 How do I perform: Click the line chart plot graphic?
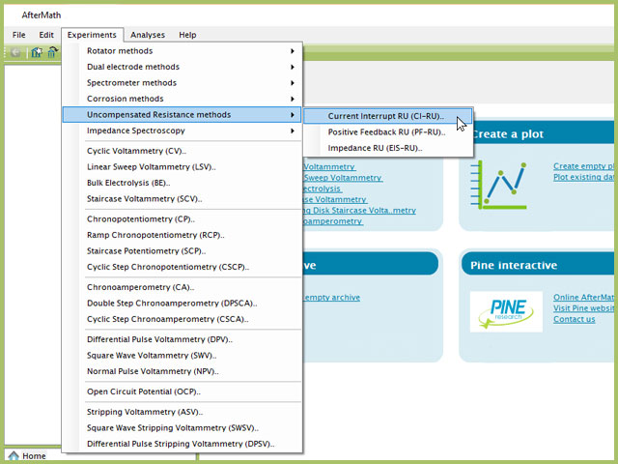(498, 185)
